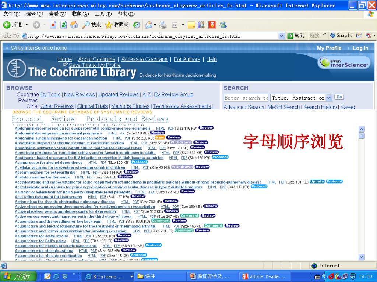
Task: Print the page with printer icon
Action: [163, 25]
